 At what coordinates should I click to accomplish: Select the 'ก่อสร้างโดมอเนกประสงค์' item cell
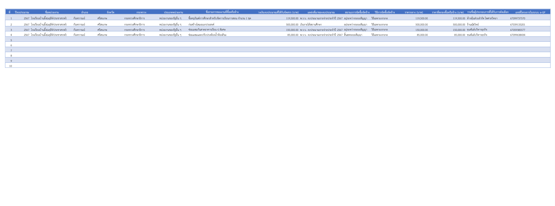[x=201, y=25]
